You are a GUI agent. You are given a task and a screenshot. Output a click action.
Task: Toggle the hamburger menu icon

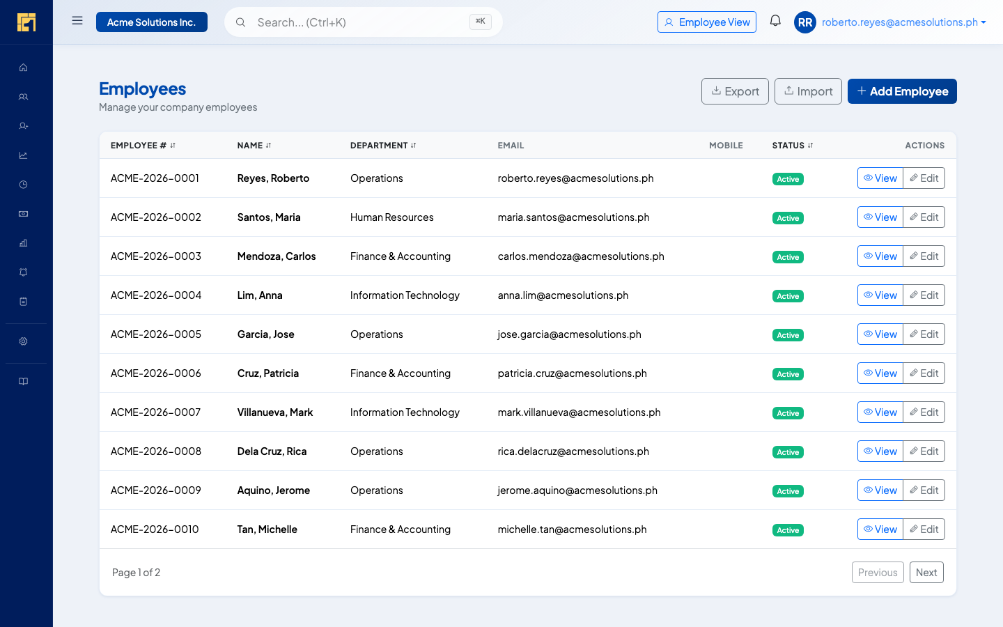pos(77,21)
